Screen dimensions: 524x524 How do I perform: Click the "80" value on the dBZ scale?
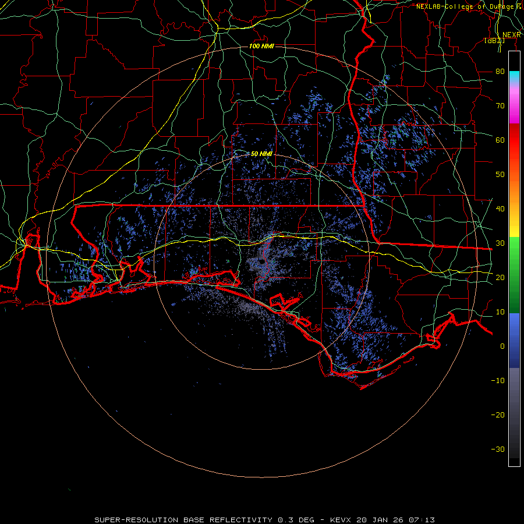pyautogui.click(x=500, y=72)
